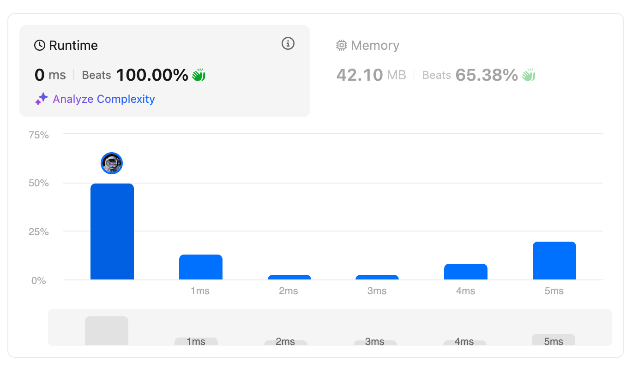Click the '65.38%' memory beats value
The width and height of the screenshot is (638, 368).
coord(487,75)
